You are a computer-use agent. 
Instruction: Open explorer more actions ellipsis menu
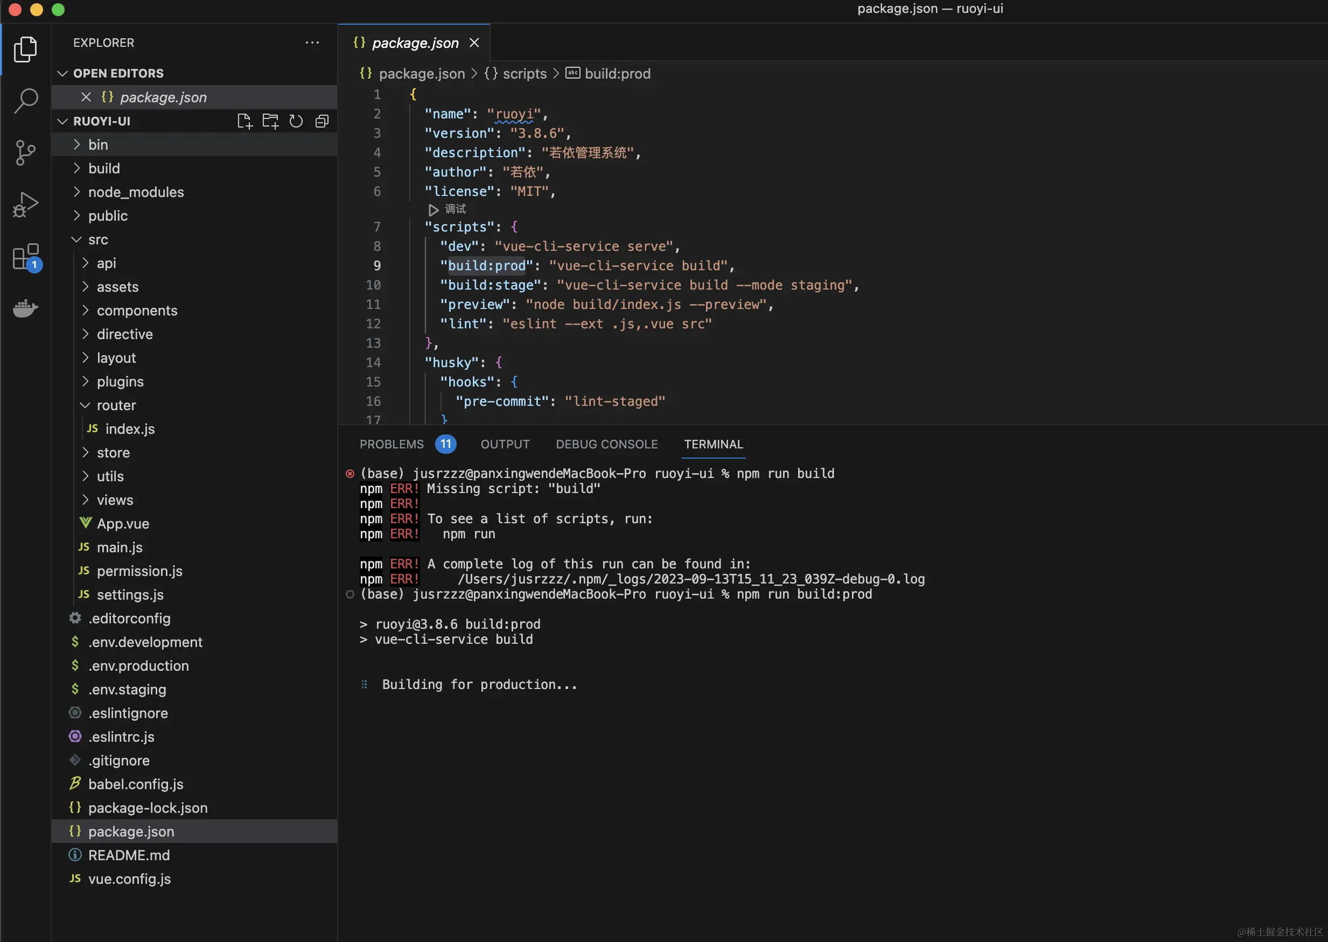pyautogui.click(x=312, y=43)
